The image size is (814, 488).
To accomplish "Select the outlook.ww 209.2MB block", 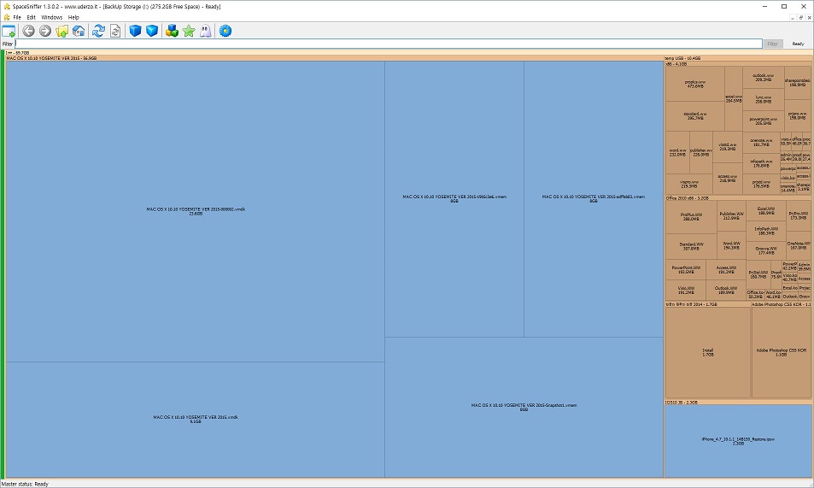I will coord(763,78).
